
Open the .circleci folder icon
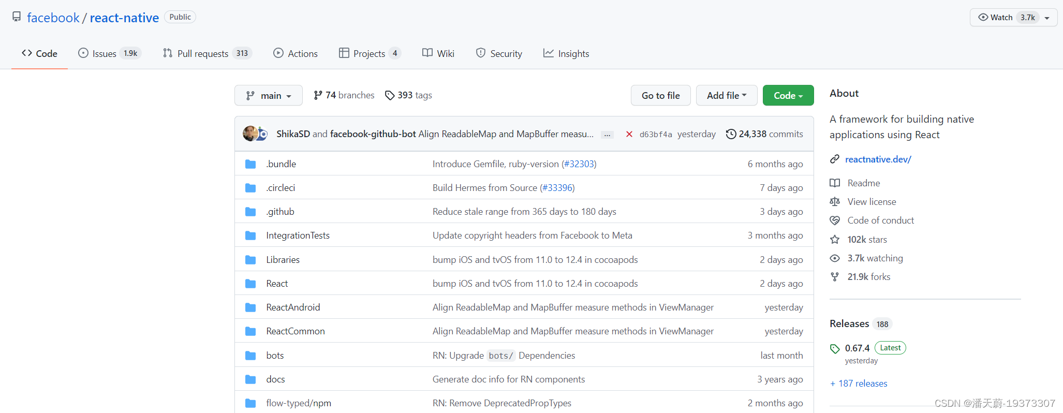pyautogui.click(x=250, y=188)
